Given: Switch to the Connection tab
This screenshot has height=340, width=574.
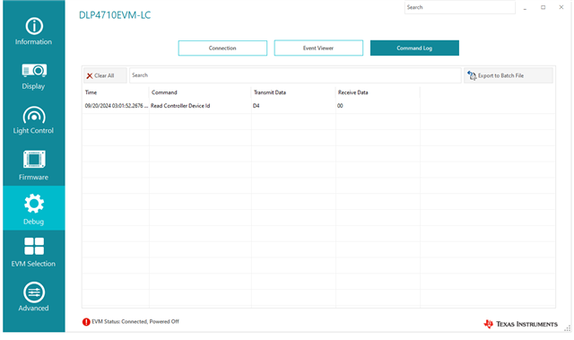Looking at the screenshot, I should (x=222, y=48).
